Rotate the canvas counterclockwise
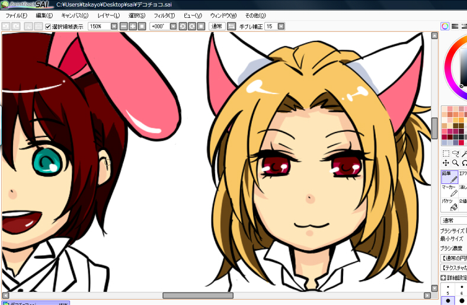Viewport: 467px width, 305px height. (183, 27)
